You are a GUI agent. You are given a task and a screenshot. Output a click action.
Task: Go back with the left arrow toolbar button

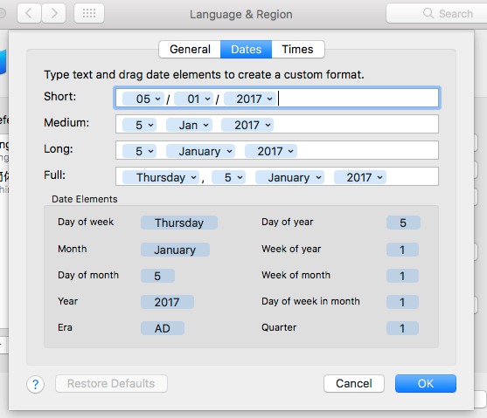coord(29,13)
